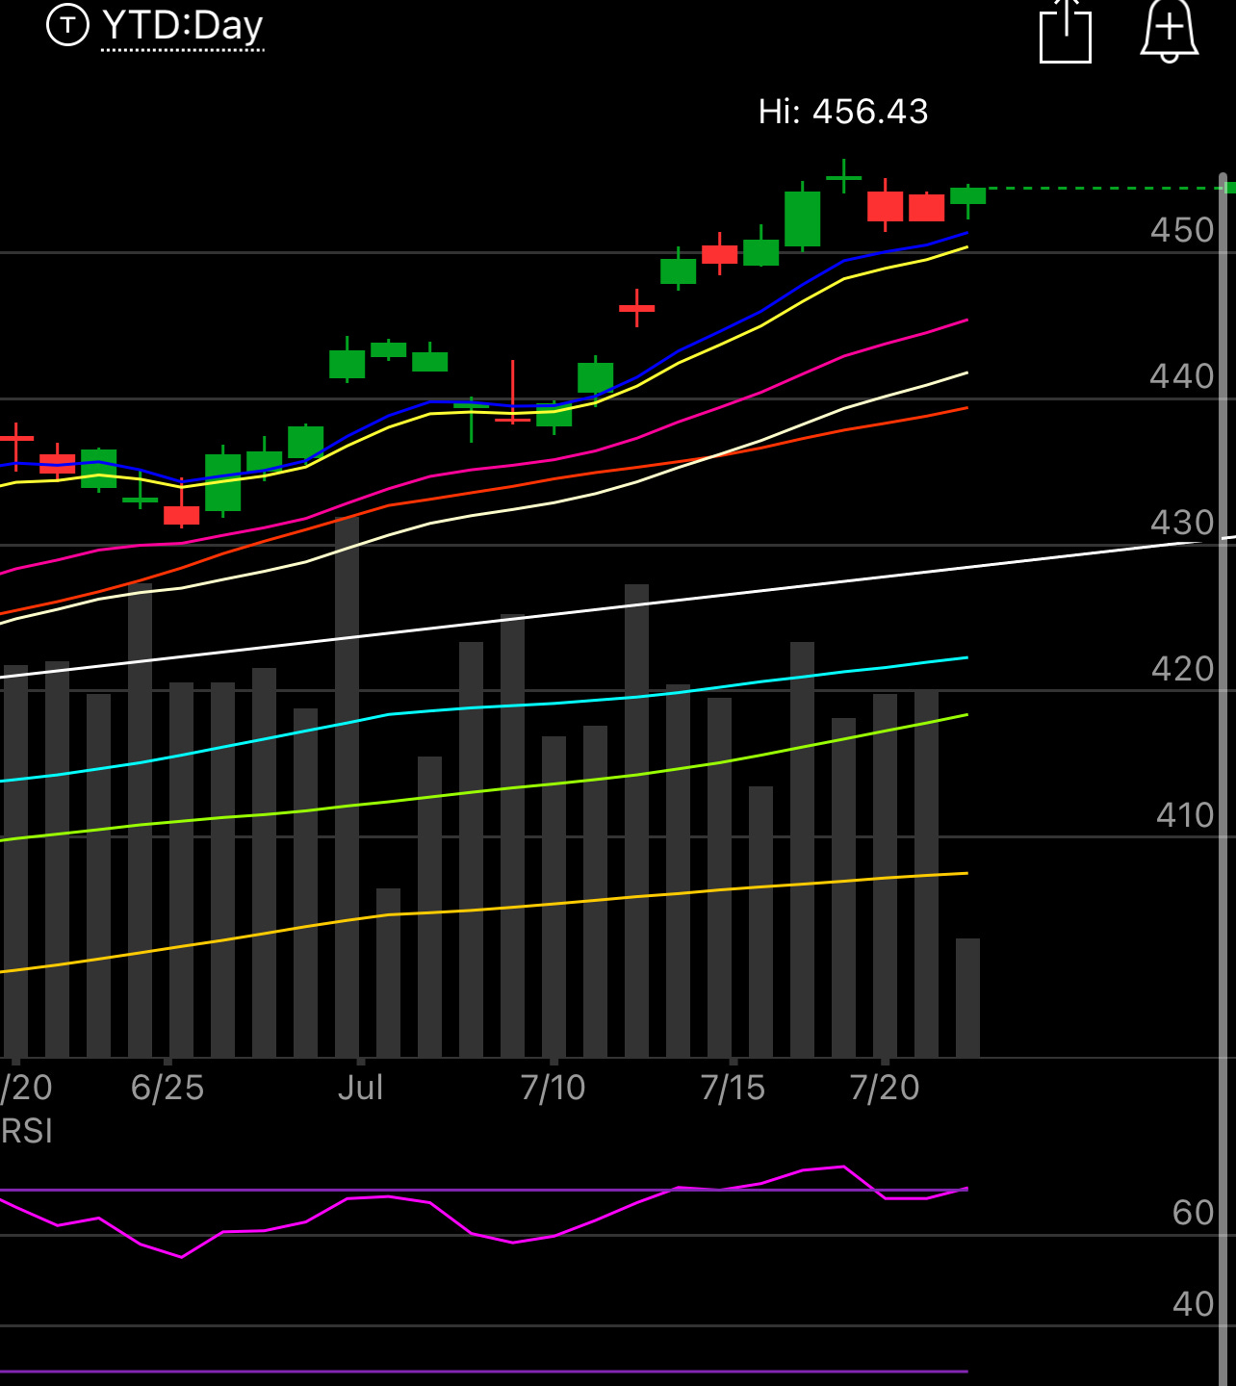Image resolution: width=1236 pixels, height=1386 pixels.
Task: Add a price alert via bell icon
Action: [1169, 31]
